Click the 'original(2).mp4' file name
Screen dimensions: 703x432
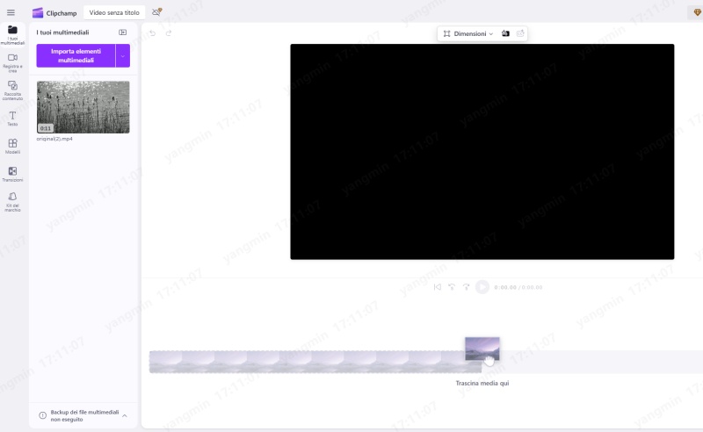pyautogui.click(x=54, y=139)
